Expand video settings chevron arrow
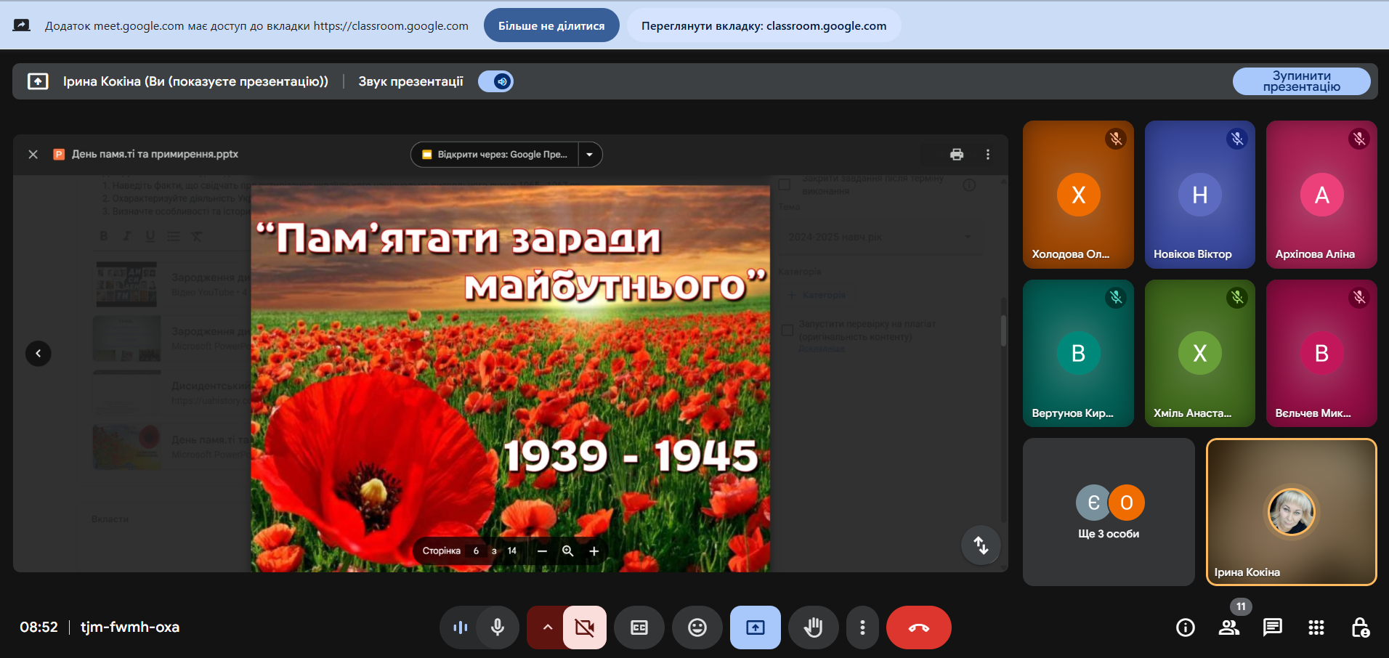The height and width of the screenshot is (658, 1389). (547, 627)
